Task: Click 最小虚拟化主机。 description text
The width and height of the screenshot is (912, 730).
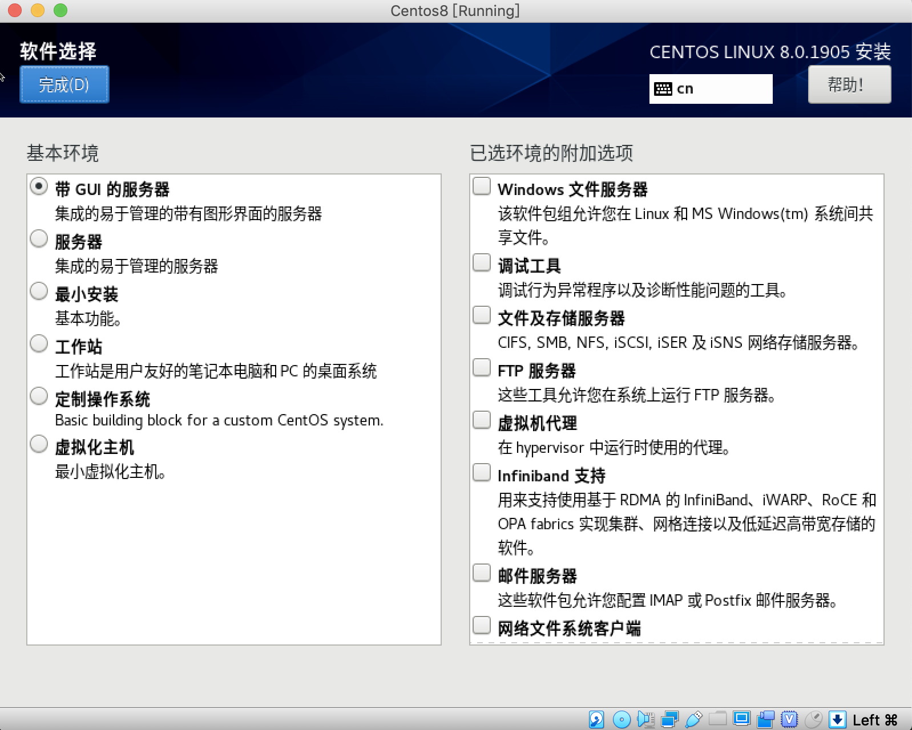Action: tap(110, 472)
